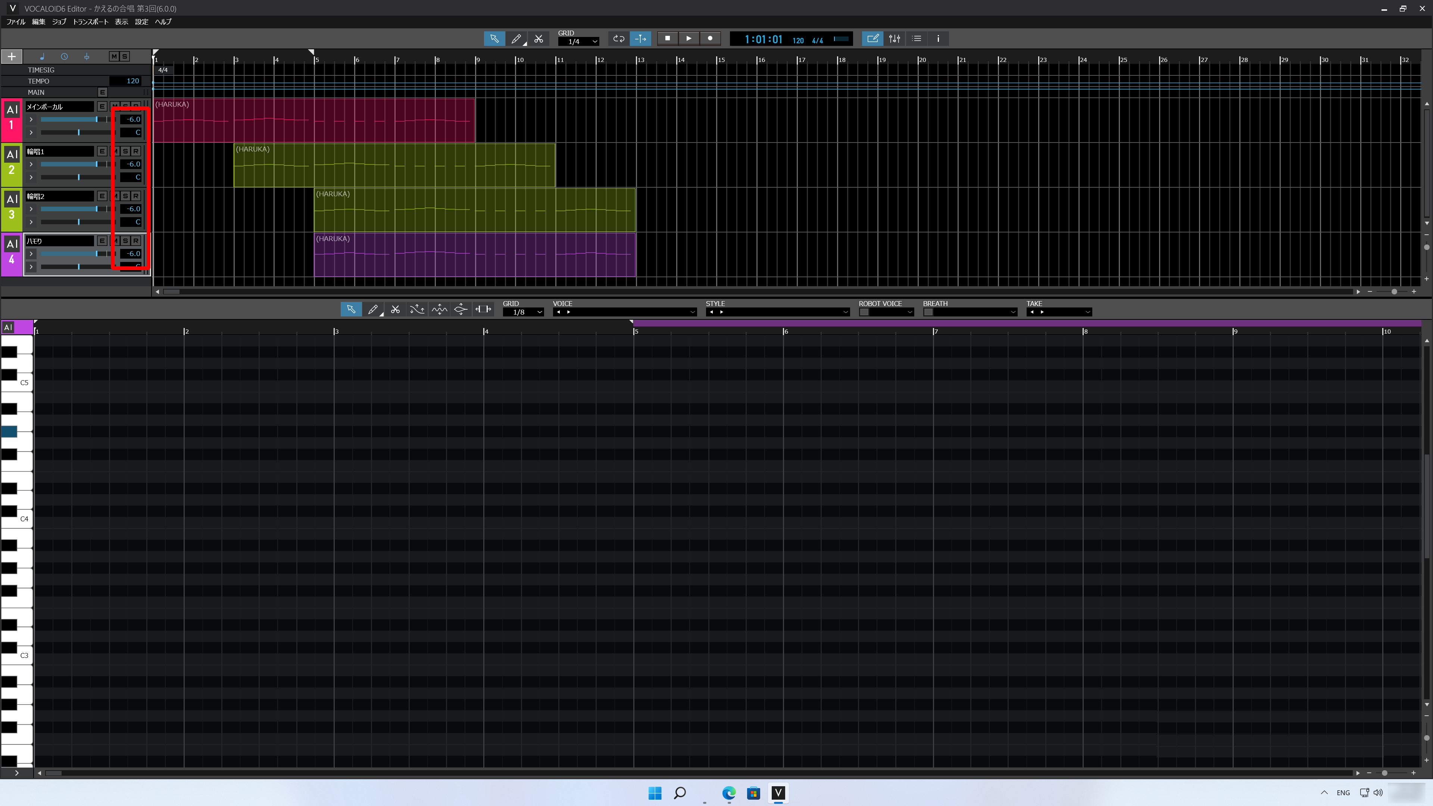
Task: Enable record (R) on 輪唱2 track
Action: [136, 196]
